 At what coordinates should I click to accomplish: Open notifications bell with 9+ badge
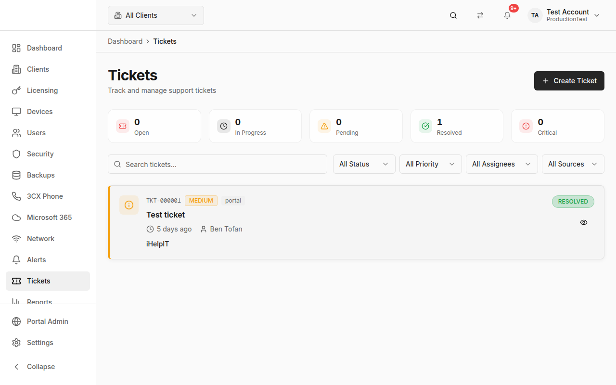click(507, 15)
